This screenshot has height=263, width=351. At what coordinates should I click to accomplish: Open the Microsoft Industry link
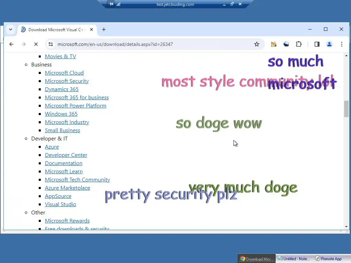tap(67, 122)
